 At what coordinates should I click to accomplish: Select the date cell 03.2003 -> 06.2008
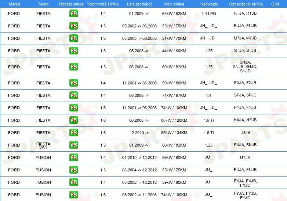click(x=139, y=38)
